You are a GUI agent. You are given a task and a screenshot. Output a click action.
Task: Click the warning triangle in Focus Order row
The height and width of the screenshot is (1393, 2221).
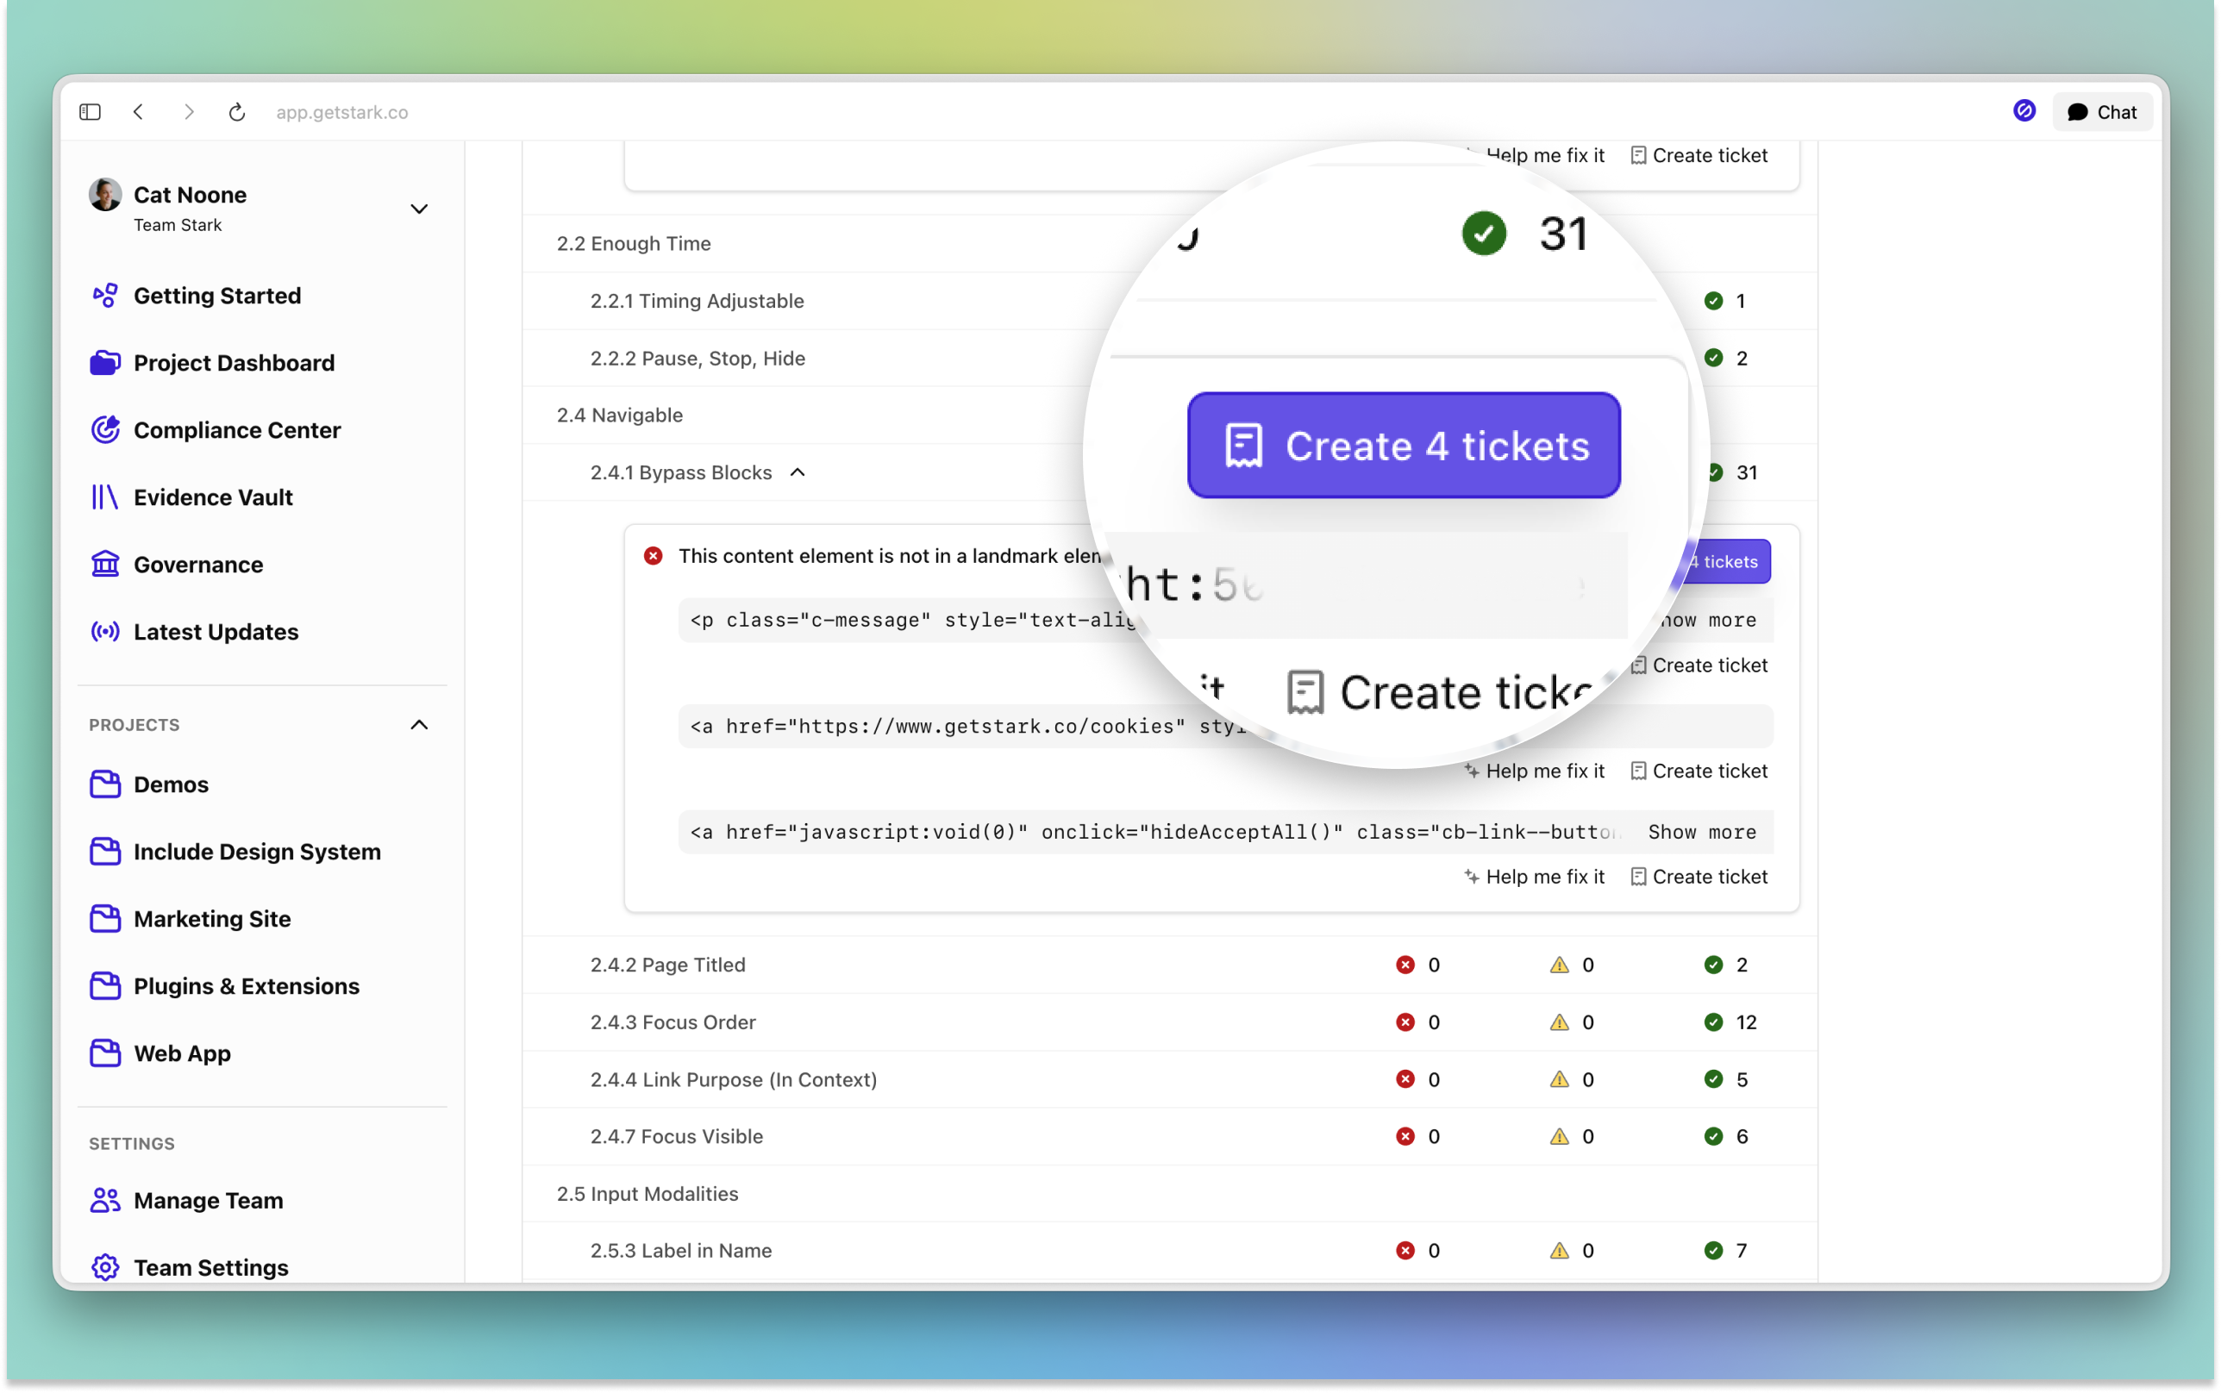1559,1021
